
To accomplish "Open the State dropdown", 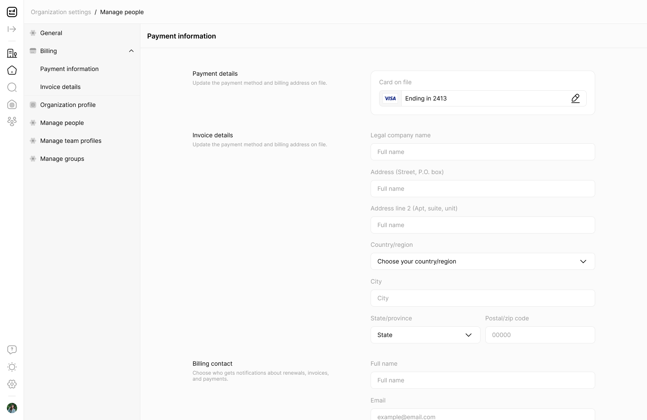I will [x=425, y=335].
